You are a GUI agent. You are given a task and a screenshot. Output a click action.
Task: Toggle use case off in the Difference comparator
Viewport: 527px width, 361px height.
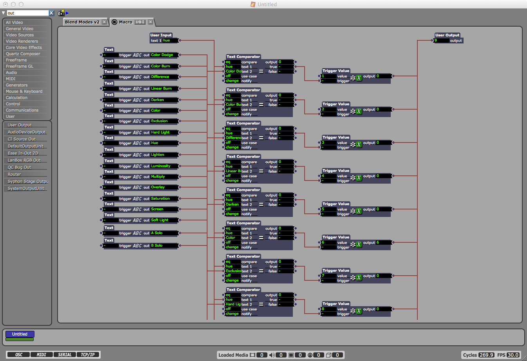pyautogui.click(x=233, y=143)
